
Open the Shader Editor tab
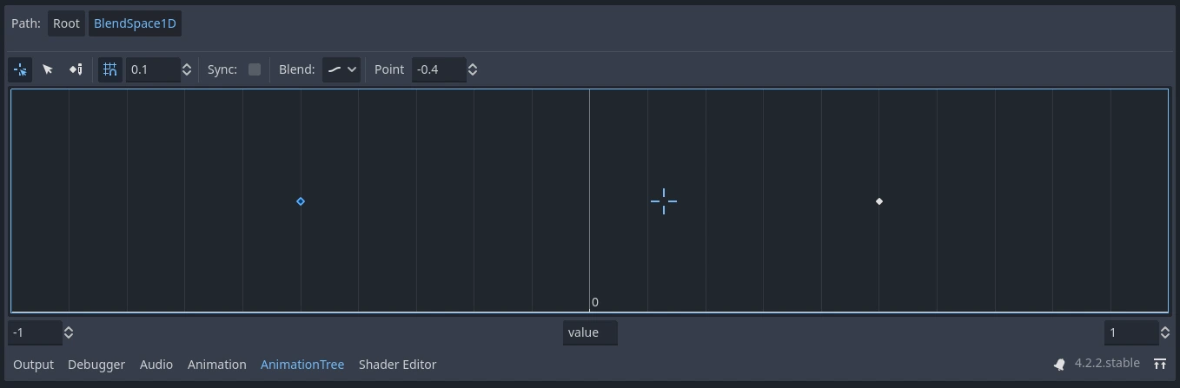[397, 365]
